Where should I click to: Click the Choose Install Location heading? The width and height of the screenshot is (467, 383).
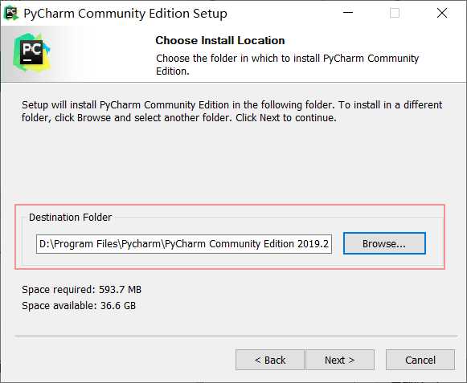[x=219, y=40]
